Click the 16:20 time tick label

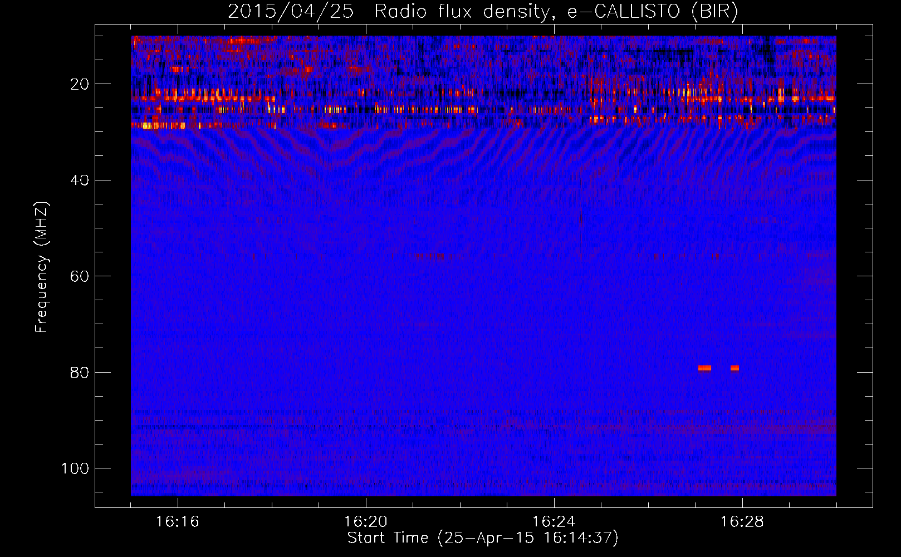click(x=366, y=522)
